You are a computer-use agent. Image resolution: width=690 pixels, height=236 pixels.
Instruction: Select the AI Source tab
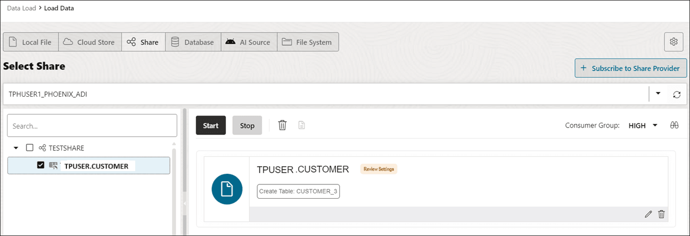pos(249,42)
